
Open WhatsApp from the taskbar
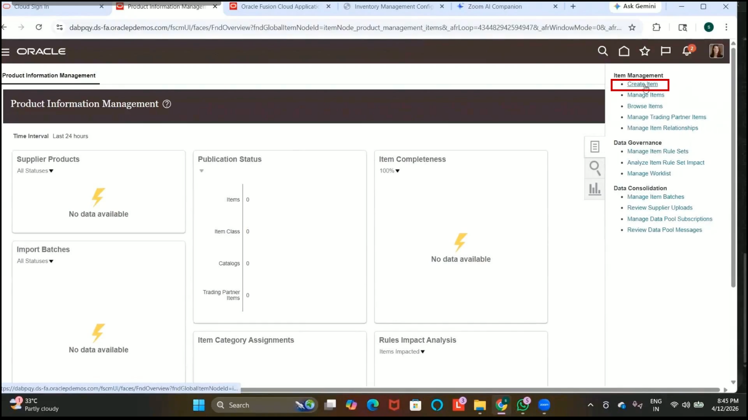tap(523, 405)
